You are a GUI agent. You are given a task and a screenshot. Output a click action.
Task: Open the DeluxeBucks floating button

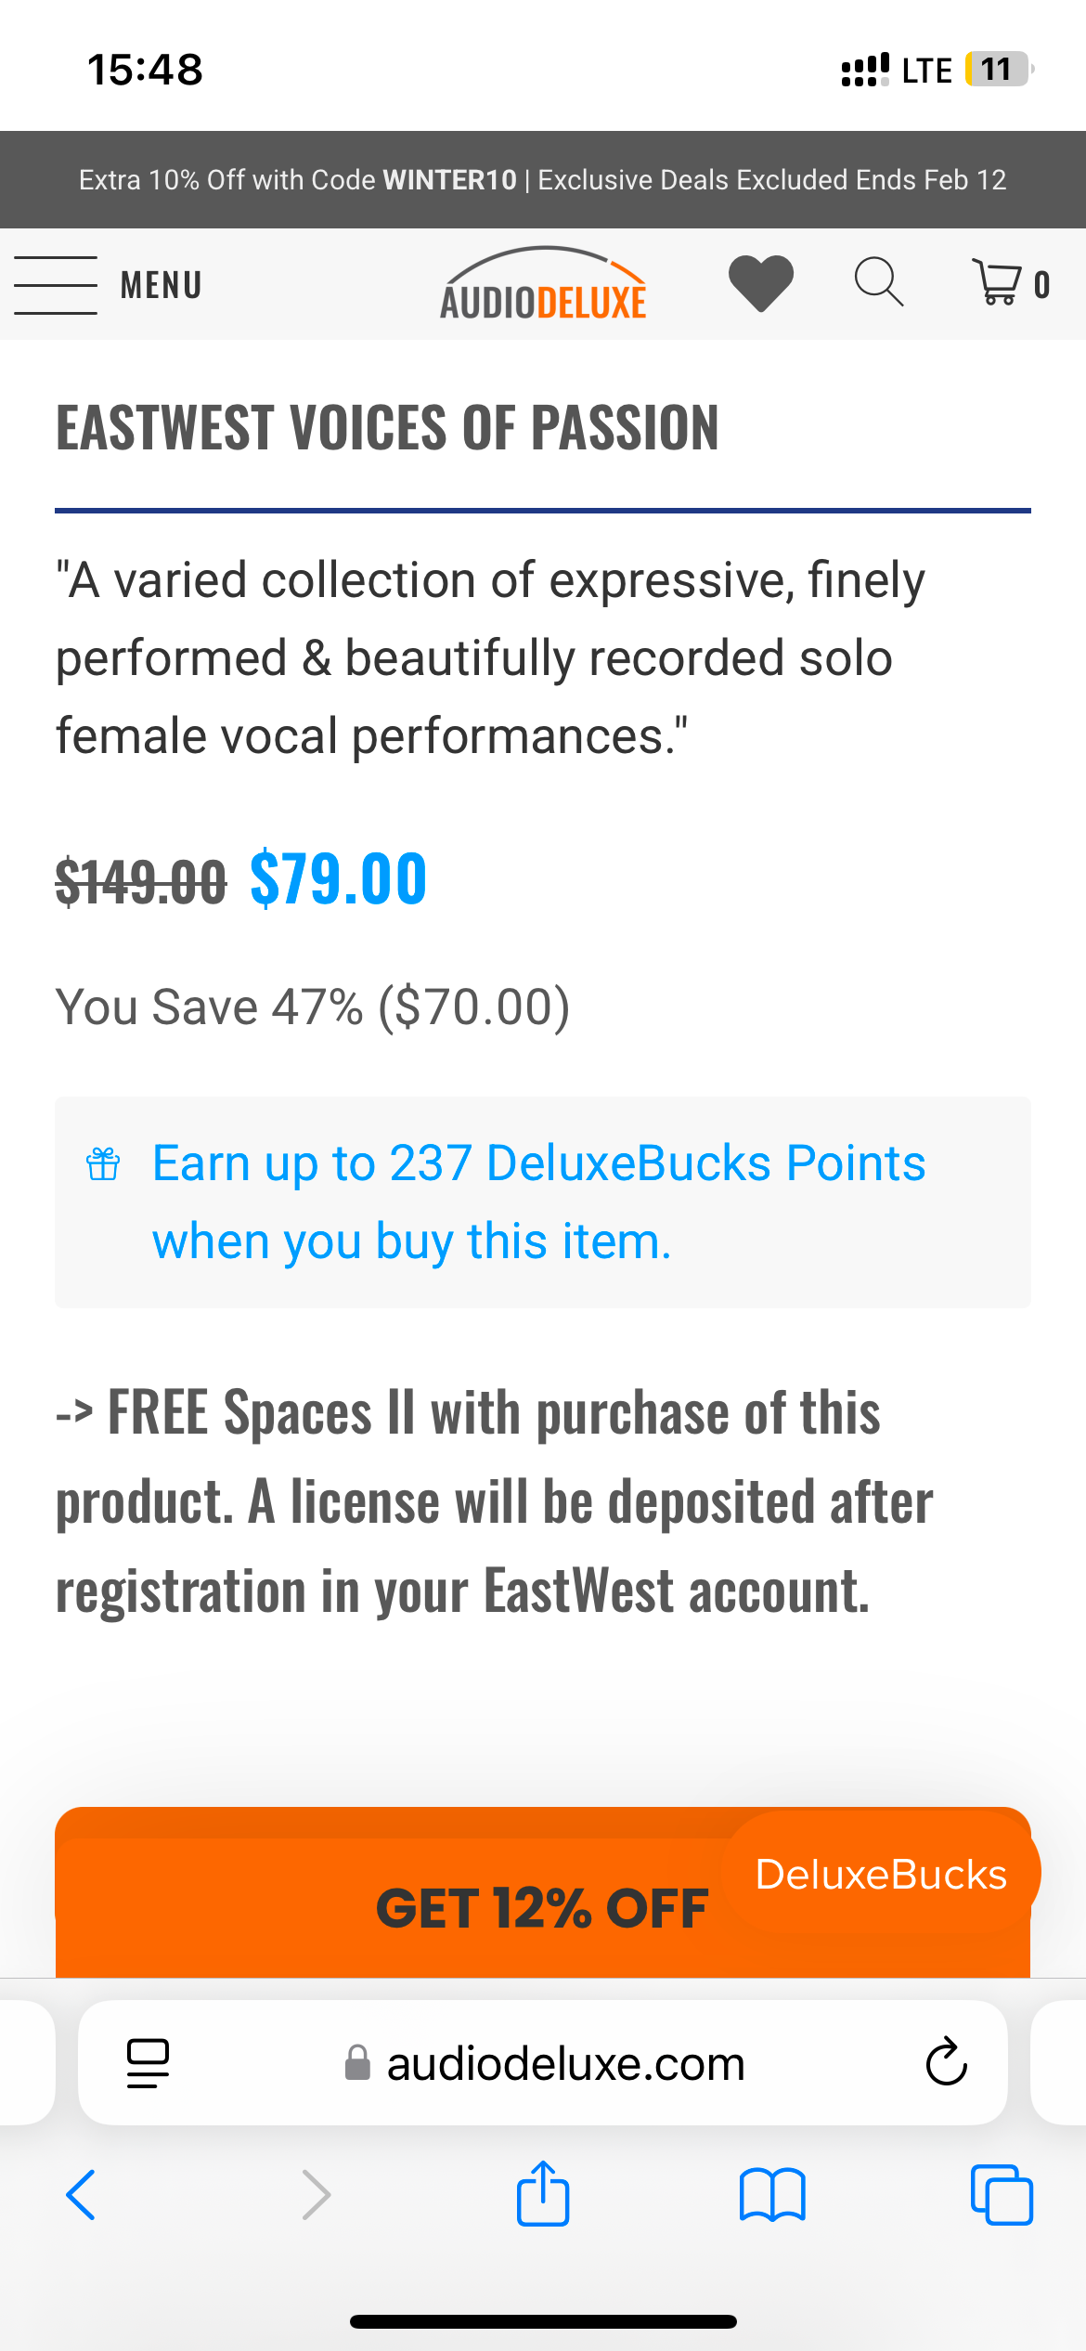880,1874
